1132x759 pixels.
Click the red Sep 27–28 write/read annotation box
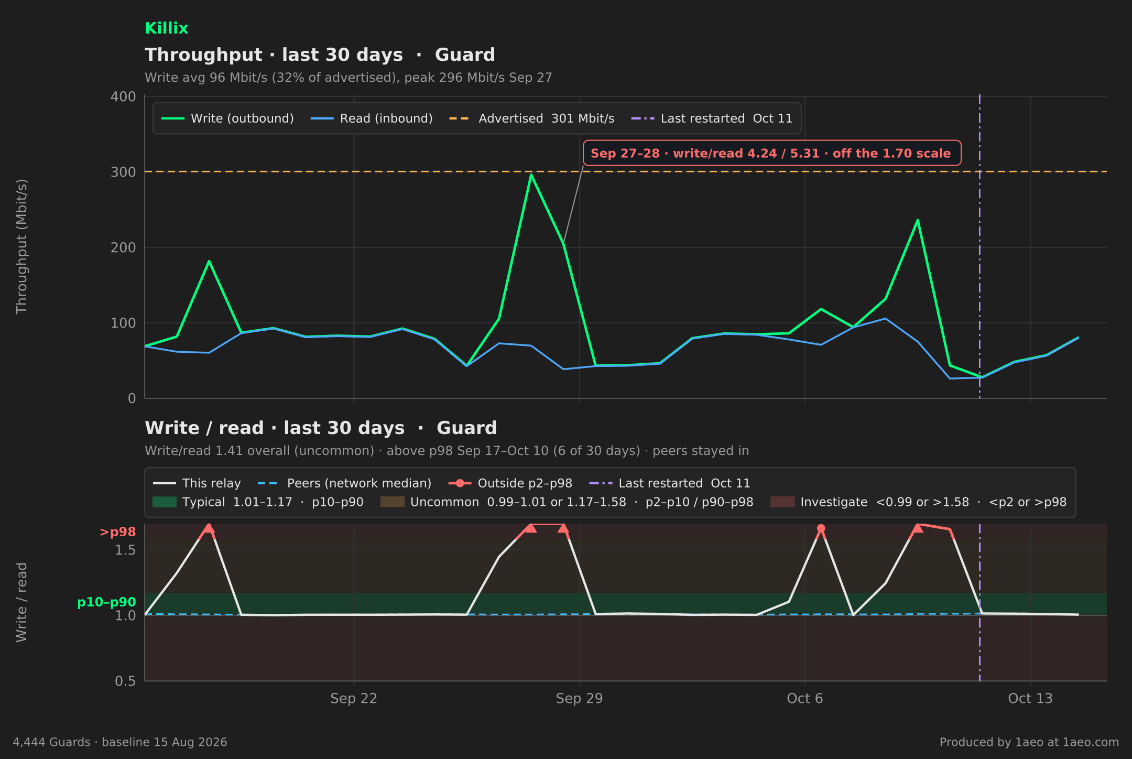point(772,153)
